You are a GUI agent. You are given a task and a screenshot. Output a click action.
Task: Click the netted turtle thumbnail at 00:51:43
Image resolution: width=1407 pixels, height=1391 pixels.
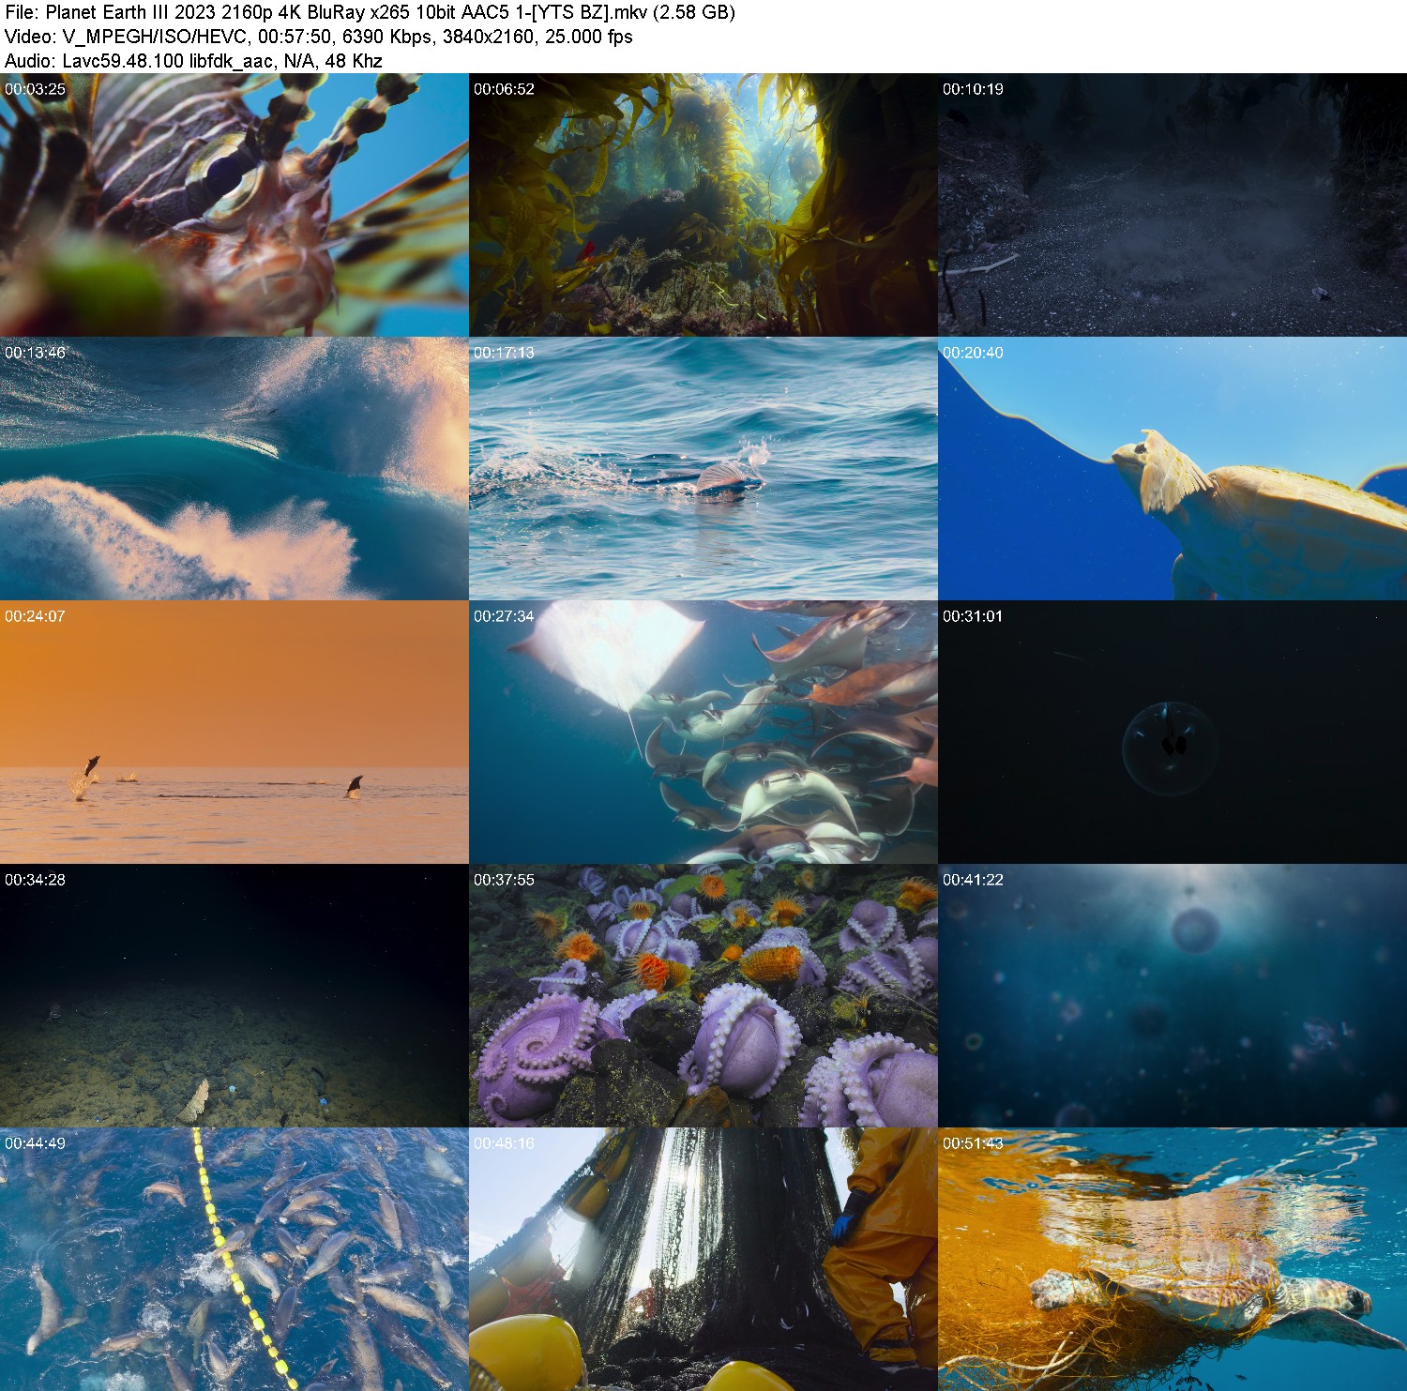1172,1259
